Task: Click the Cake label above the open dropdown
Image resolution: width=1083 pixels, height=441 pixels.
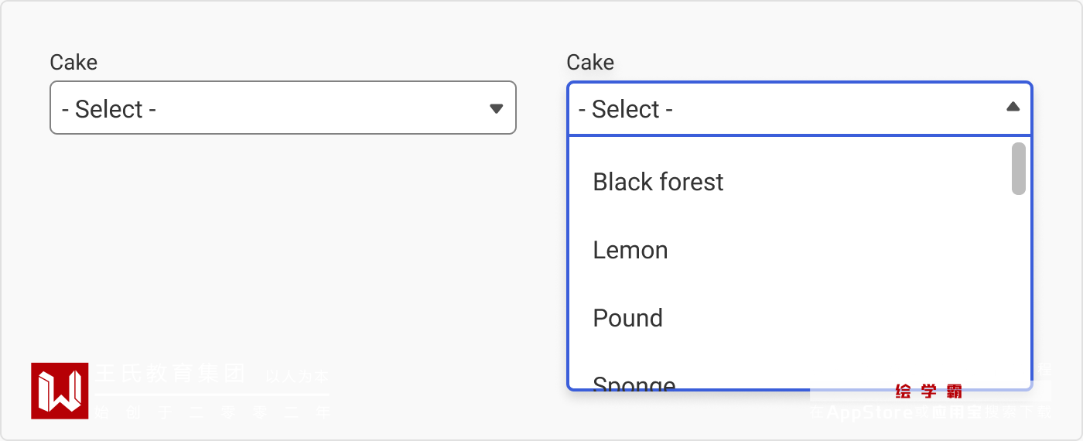Action: (590, 63)
